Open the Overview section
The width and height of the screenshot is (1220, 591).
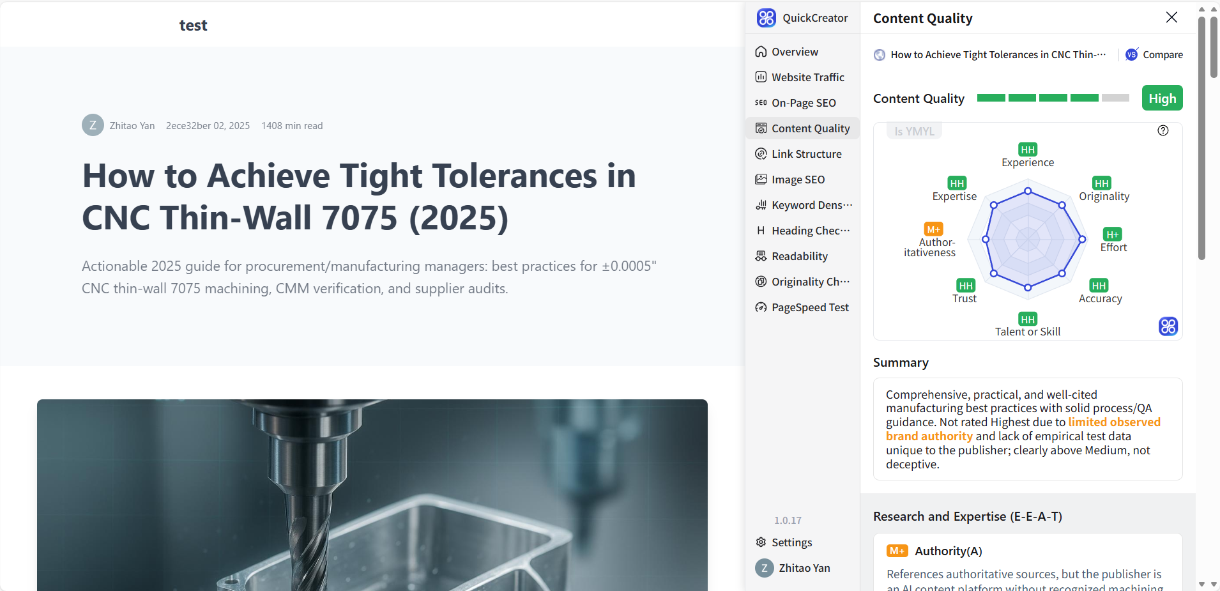tap(794, 52)
